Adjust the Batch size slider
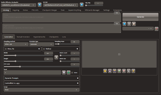 coord(69,61)
